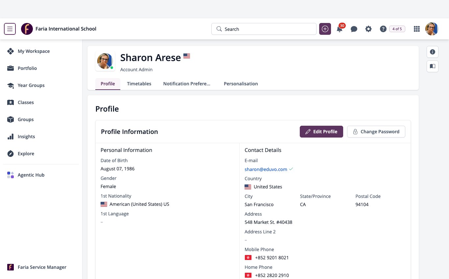This screenshot has height=279, width=449.
Task: Click the 'Account Admin' role label
Action: point(136,70)
